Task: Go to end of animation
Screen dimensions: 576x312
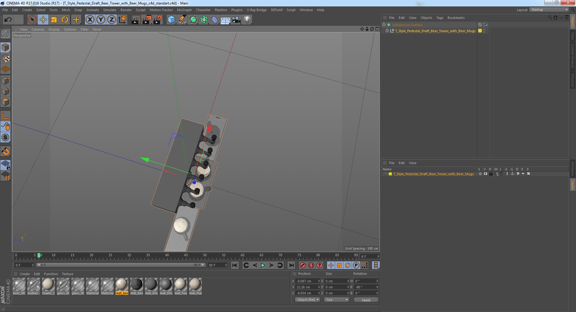Action: [291, 265]
